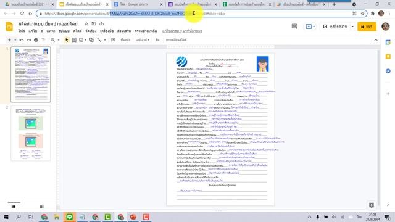Click the zoom magnifier tool
Viewport: 395px width, 222px height.
(52, 40)
